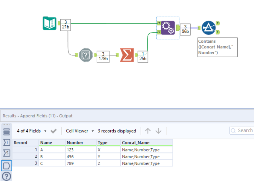
Task: Show messages list in Results sidebar
Action: coord(6,132)
